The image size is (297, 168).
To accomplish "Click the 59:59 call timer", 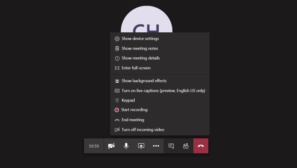I will [x=94, y=146].
